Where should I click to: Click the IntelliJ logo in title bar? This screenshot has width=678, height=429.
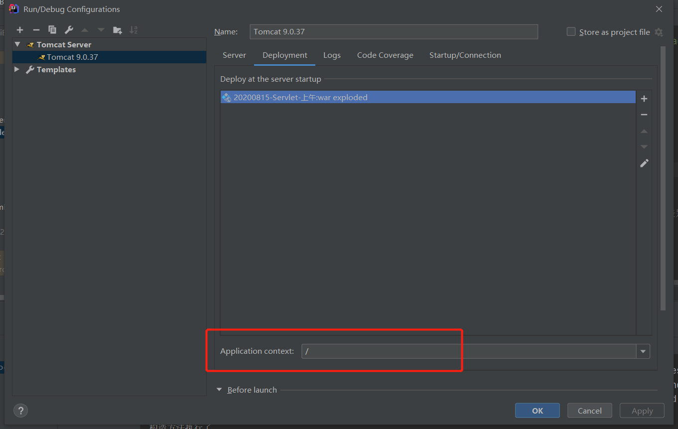(14, 9)
